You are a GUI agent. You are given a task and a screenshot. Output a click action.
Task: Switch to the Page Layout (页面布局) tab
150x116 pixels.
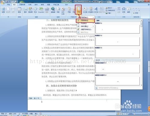point(22,4)
